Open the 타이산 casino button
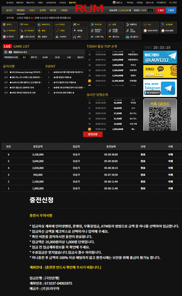182x296 pixels. (63, 24)
